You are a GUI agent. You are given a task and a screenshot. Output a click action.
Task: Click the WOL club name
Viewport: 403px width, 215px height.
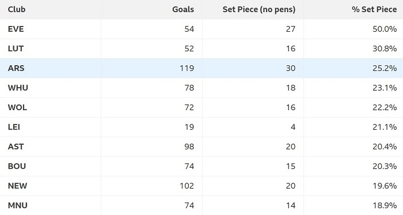coord(17,107)
